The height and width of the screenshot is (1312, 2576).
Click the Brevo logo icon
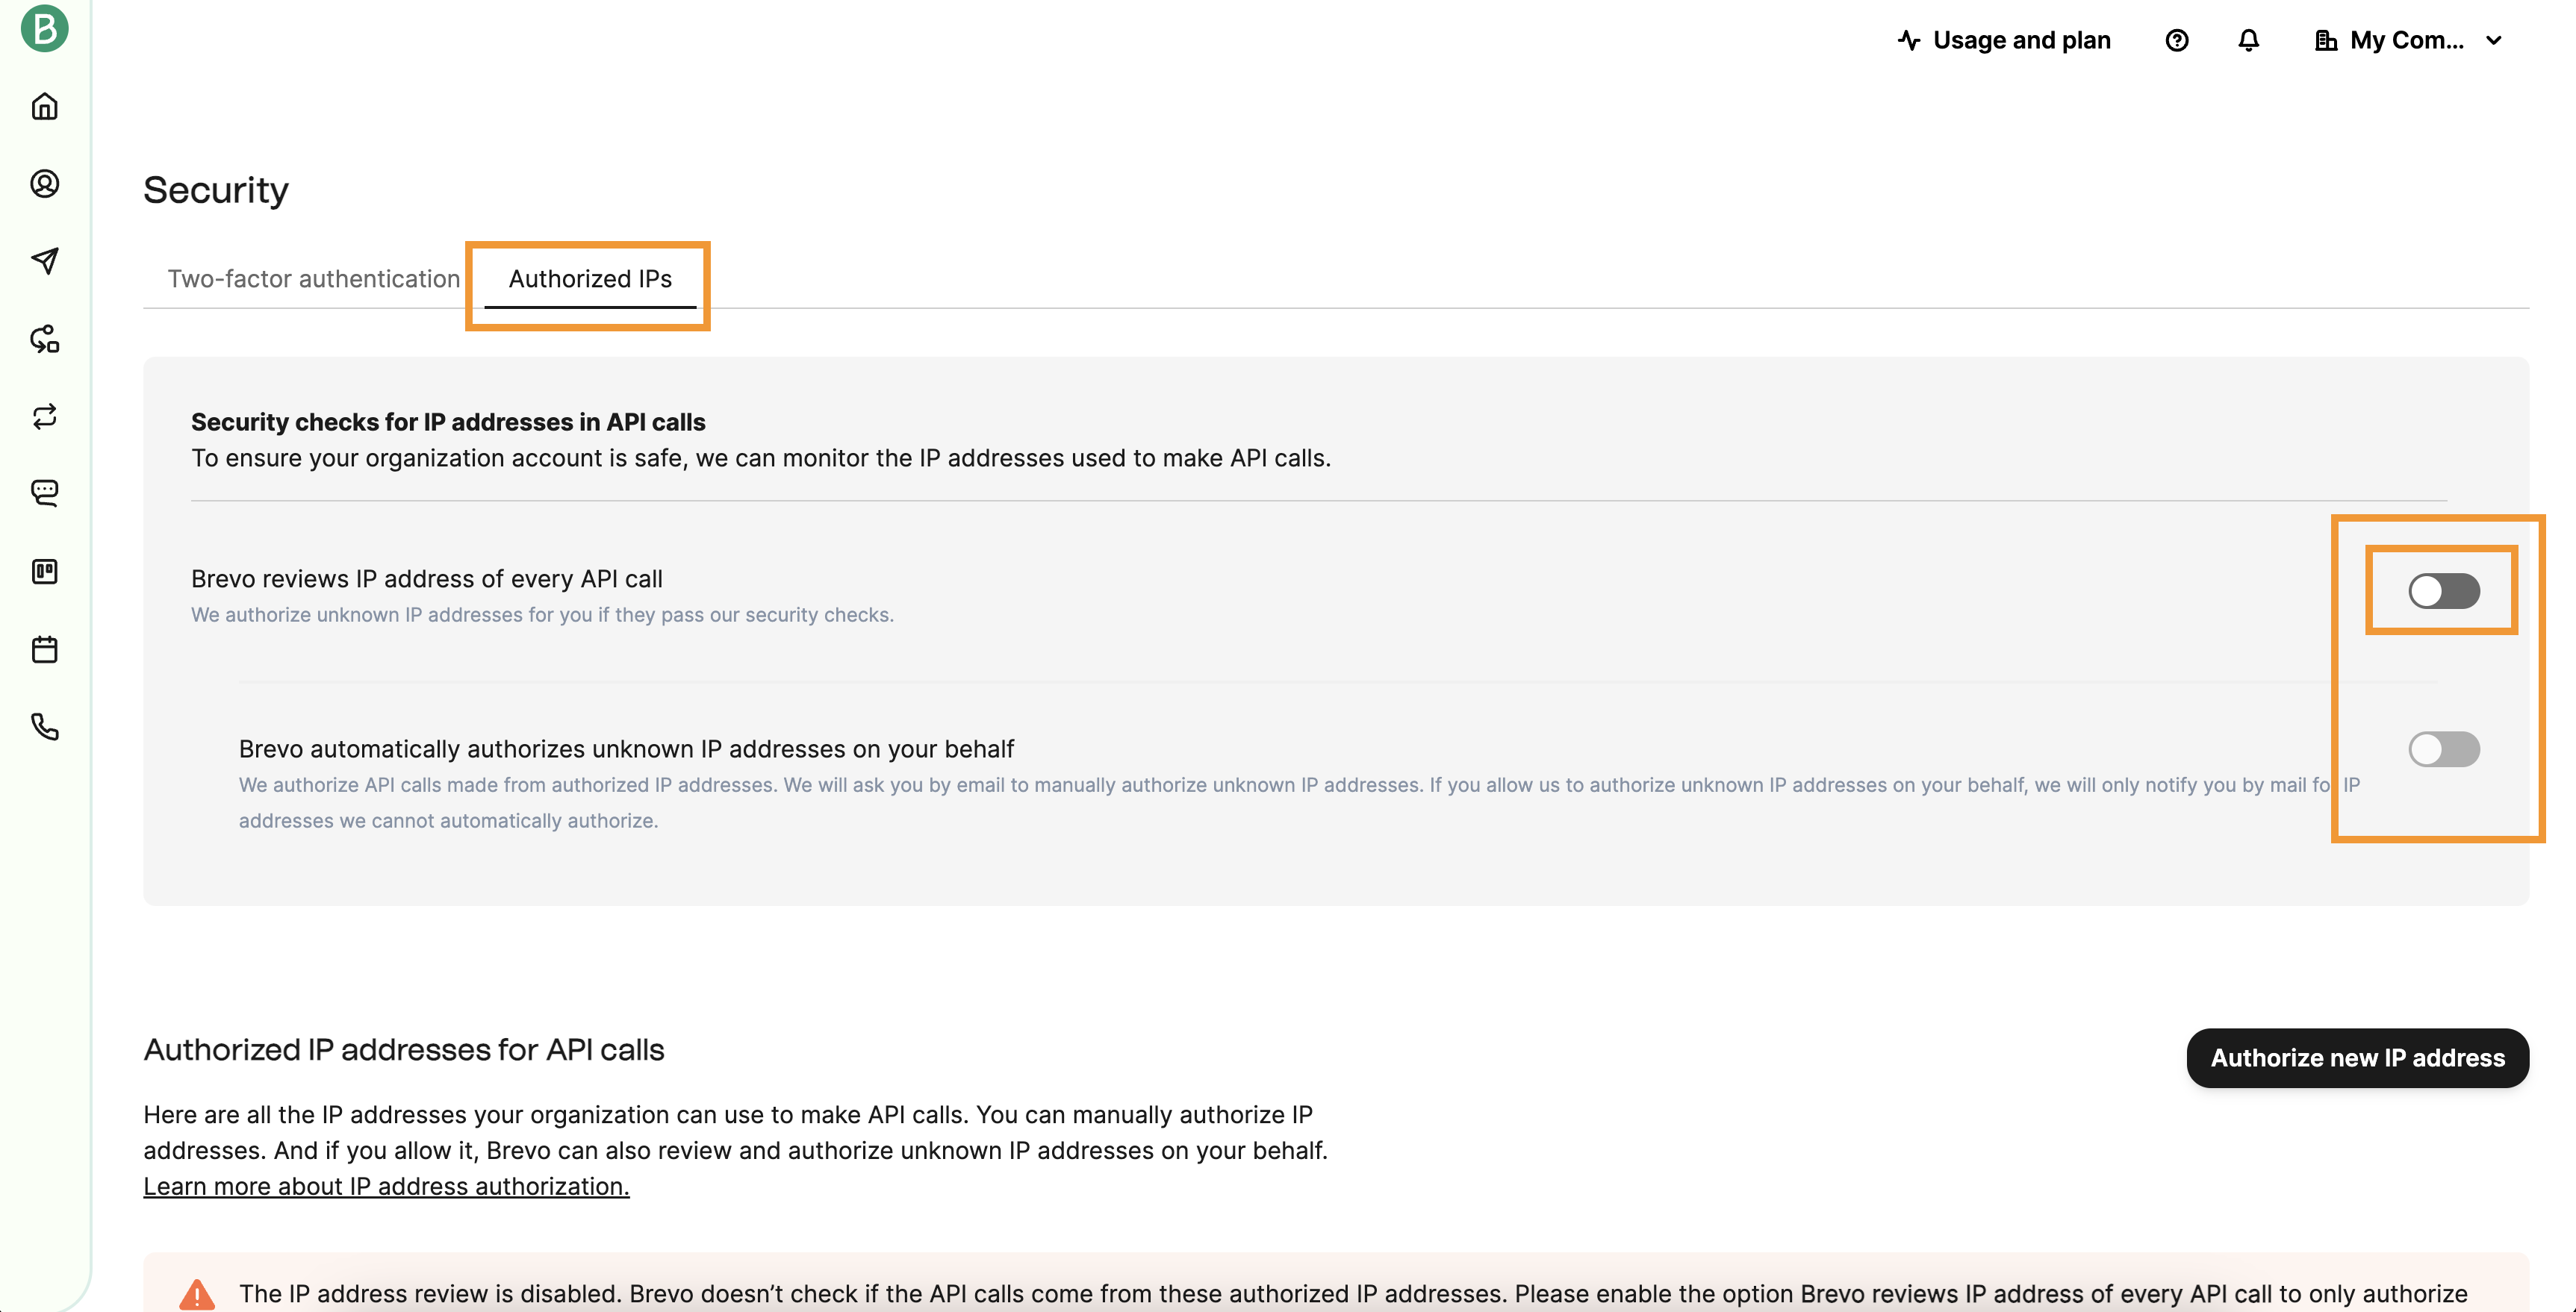tap(45, 28)
